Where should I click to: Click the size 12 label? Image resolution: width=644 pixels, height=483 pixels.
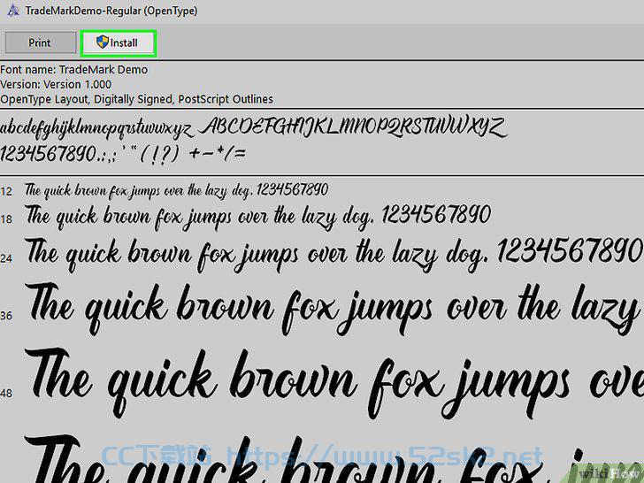coord(6,191)
